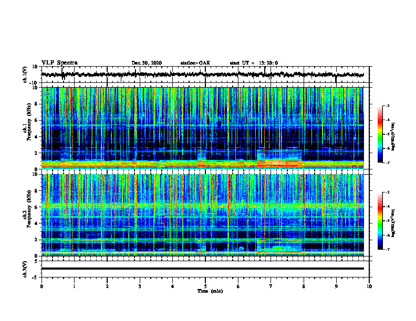
Task: Click the ch.3 flat black signal line
Action: [202, 269]
